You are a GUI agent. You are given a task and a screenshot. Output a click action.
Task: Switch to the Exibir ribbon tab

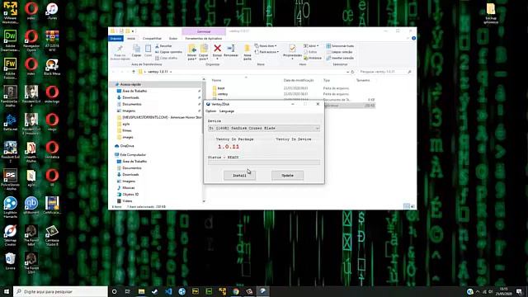point(173,39)
